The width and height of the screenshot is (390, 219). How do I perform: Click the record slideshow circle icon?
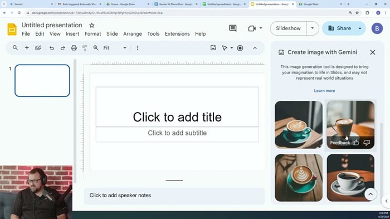point(240,48)
